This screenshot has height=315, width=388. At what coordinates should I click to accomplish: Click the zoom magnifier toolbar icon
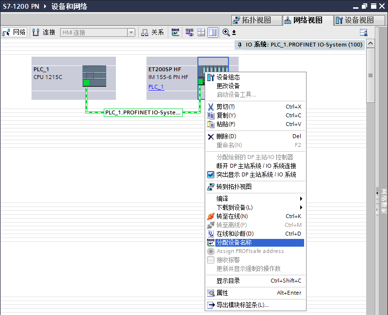click(x=226, y=32)
